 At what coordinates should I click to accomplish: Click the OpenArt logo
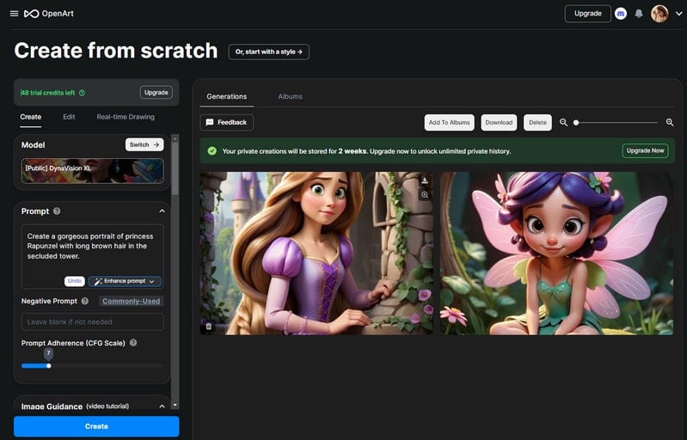click(x=49, y=14)
